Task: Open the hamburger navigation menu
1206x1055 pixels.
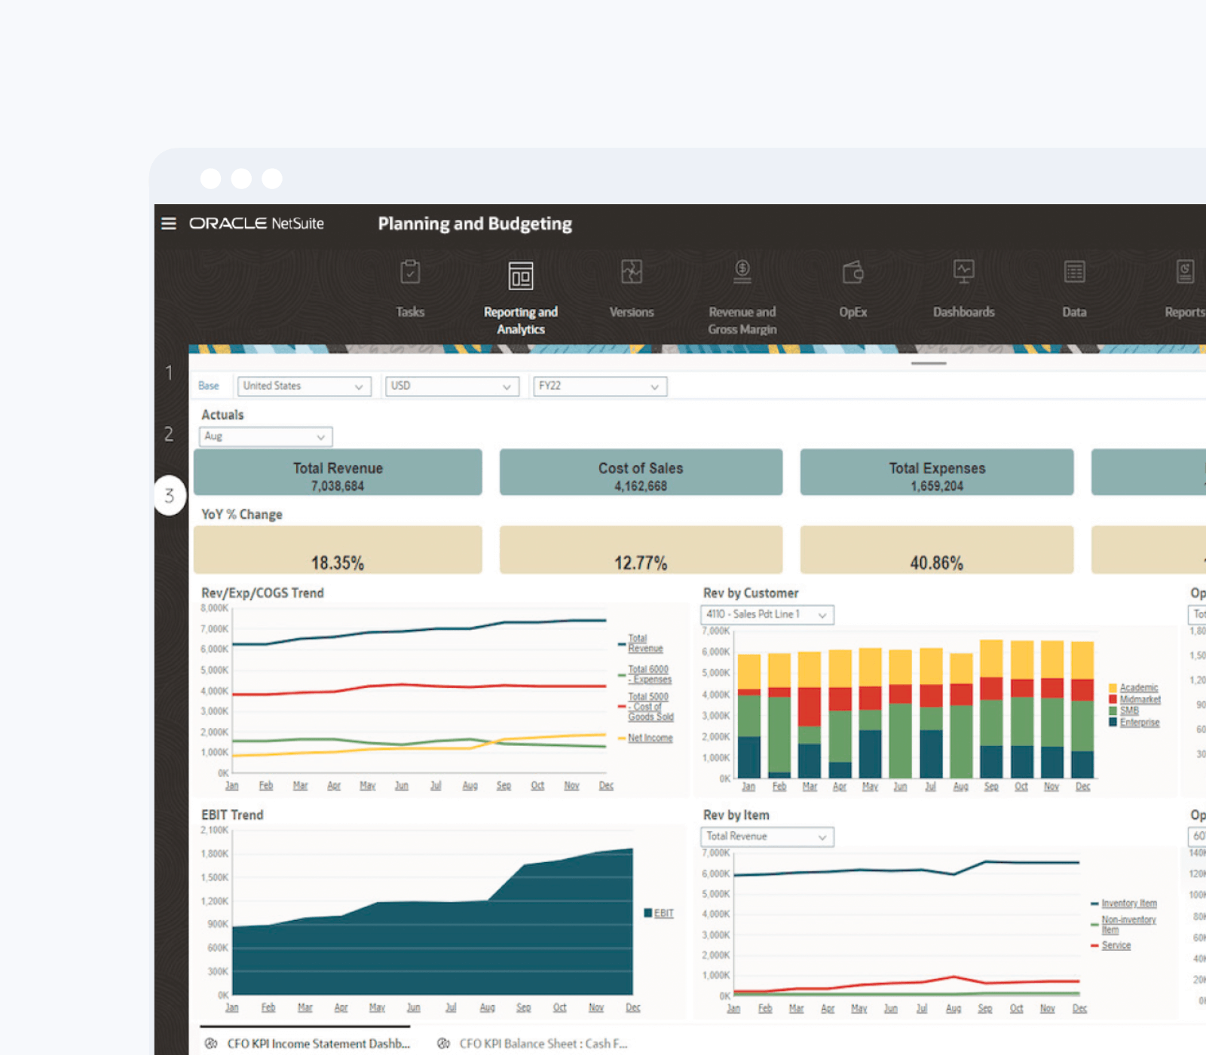Action: (169, 224)
